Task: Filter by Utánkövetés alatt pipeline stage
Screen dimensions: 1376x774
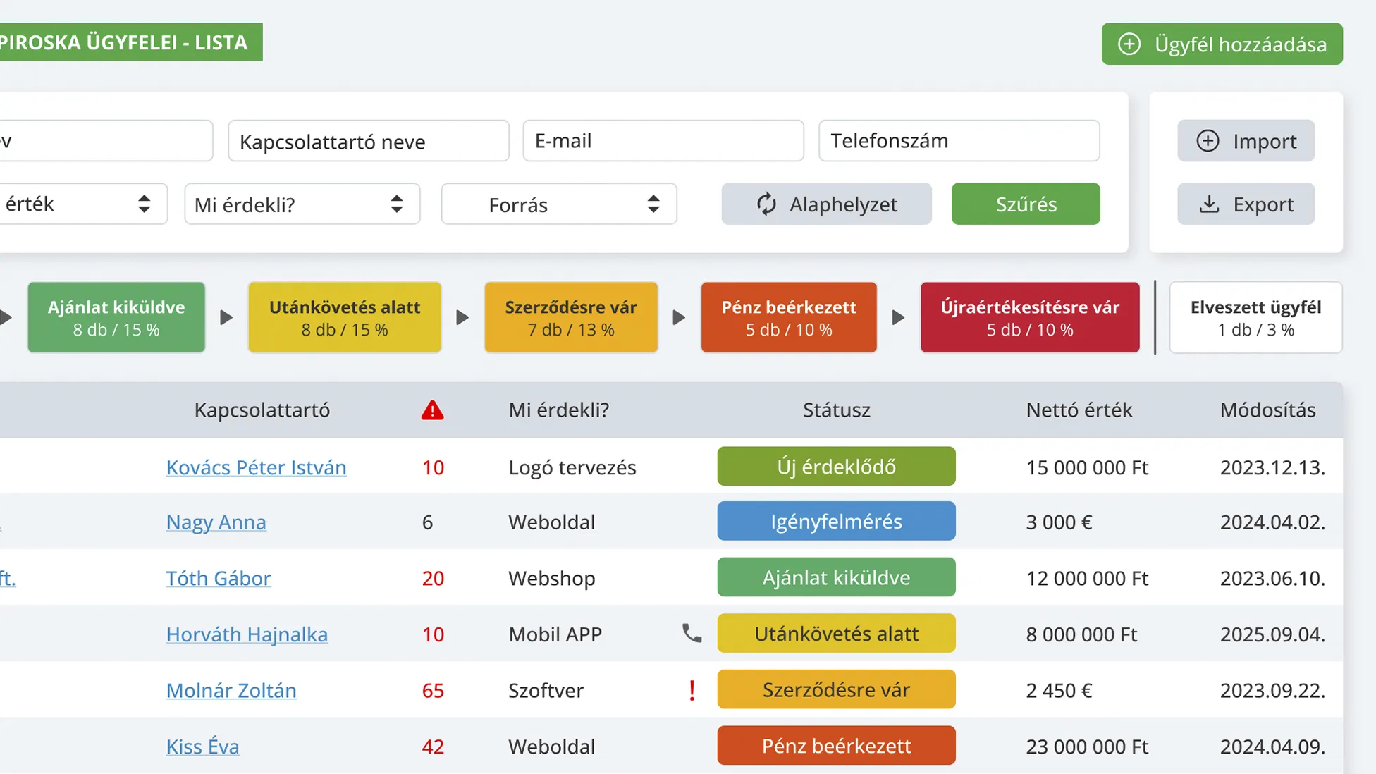Action: pos(345,317)
